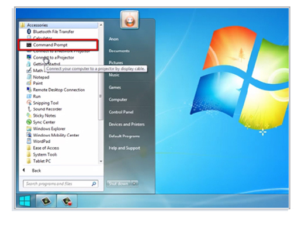Click the user account picture

[x=130, y=20]
